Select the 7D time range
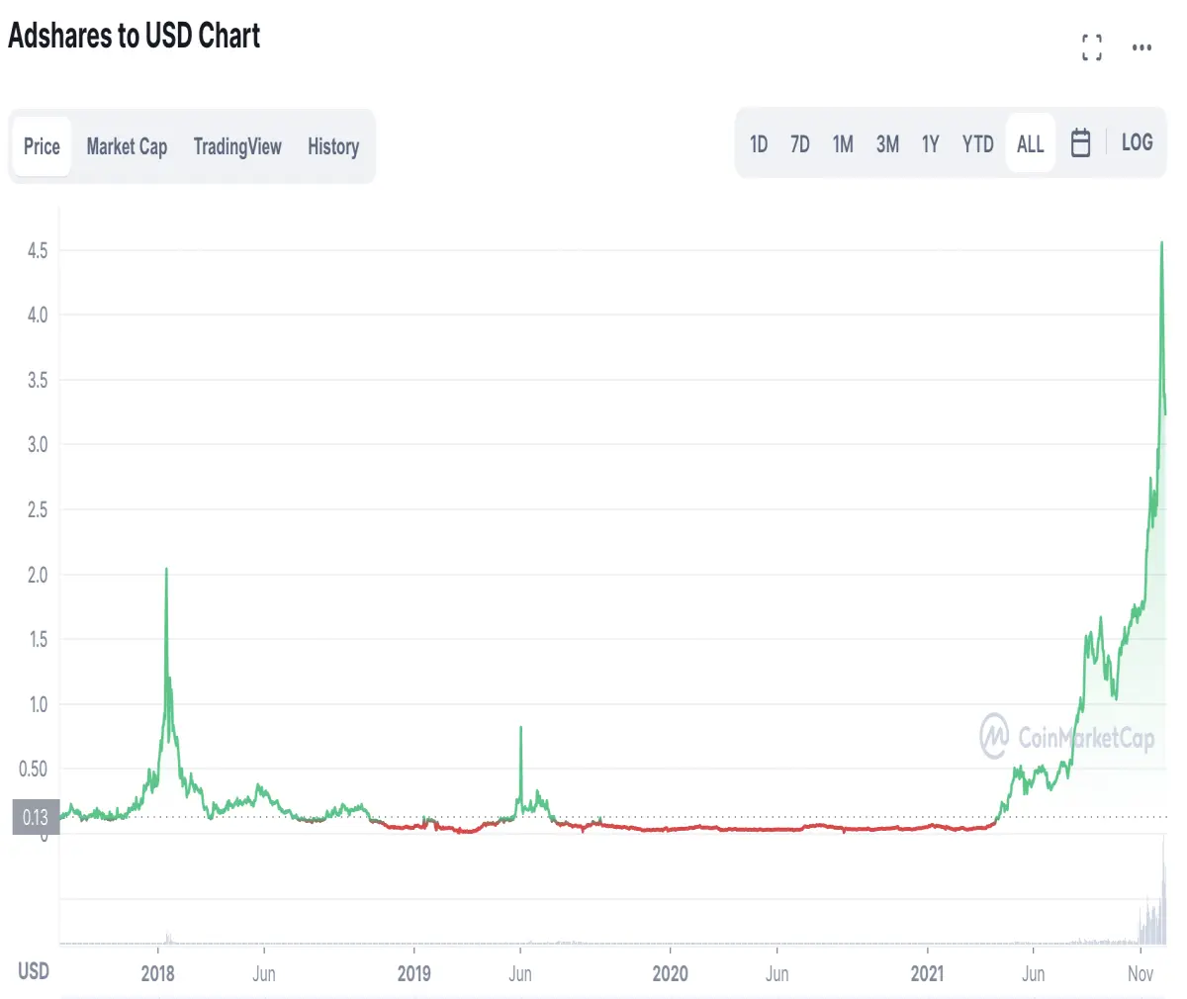This screenshot has height=999, width=1187. point(800,144)
